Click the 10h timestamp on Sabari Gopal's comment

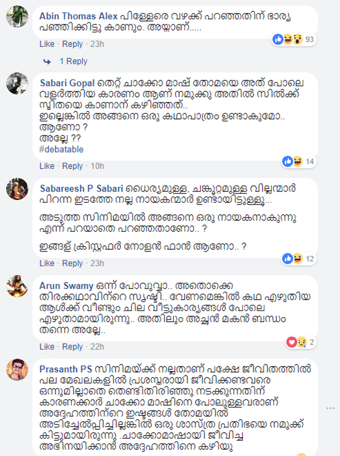pyautogui.click(x=97, y=166)
